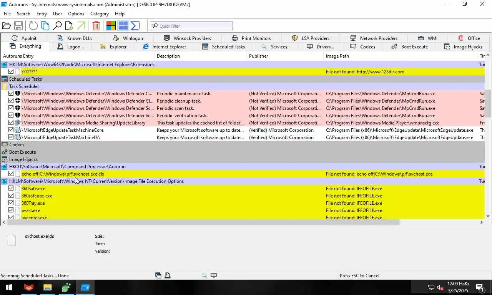Uncheck the MicrosoftEdgeUpdateTaskMachineCore checkbox

(x=11, y=130)
